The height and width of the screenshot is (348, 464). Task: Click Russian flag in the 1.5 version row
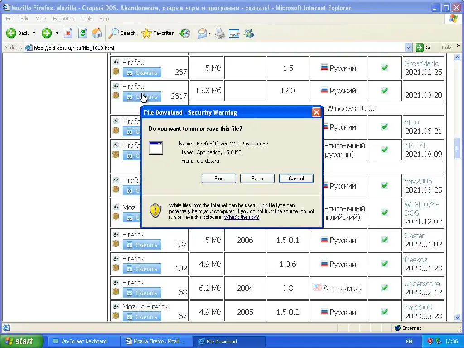click(324, 67)
